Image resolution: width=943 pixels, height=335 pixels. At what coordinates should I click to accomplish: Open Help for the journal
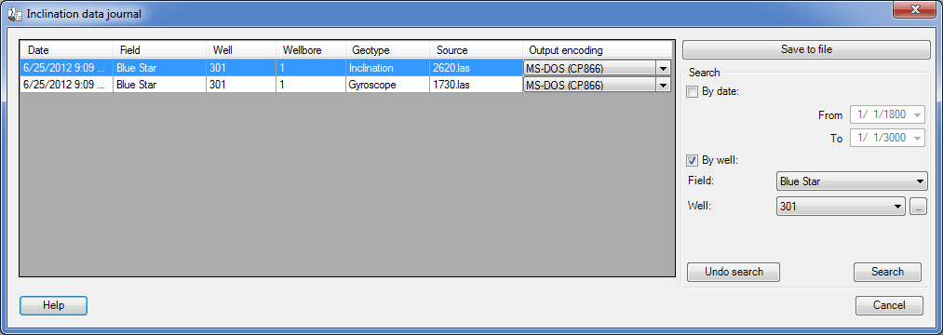click(53, 305)
